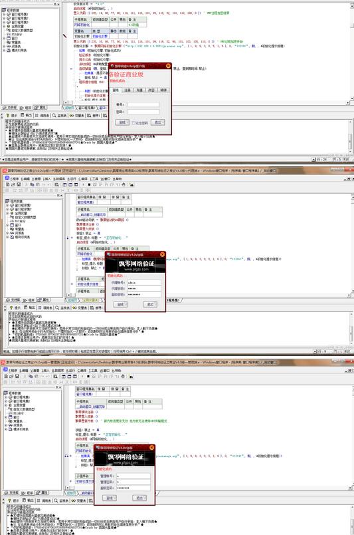Expand 模块引用表 node in middle window tree
This screenshot has height=535, width=354.
(7, 237)
